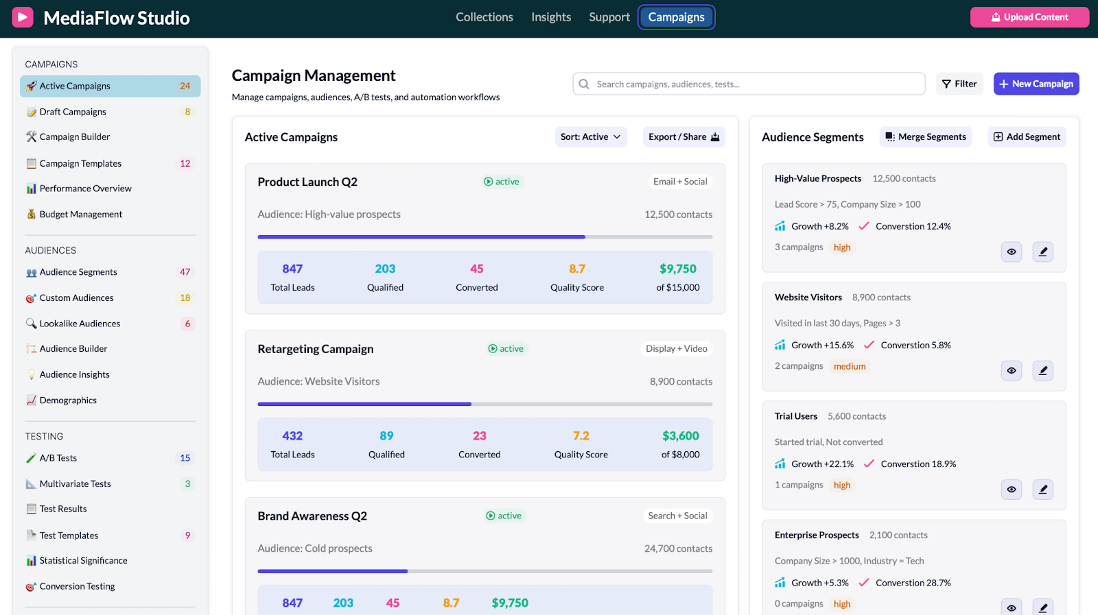Expand the Sort: Active dropdown
This screenshot has height=615, width=1098.
(x=590, y=137)
